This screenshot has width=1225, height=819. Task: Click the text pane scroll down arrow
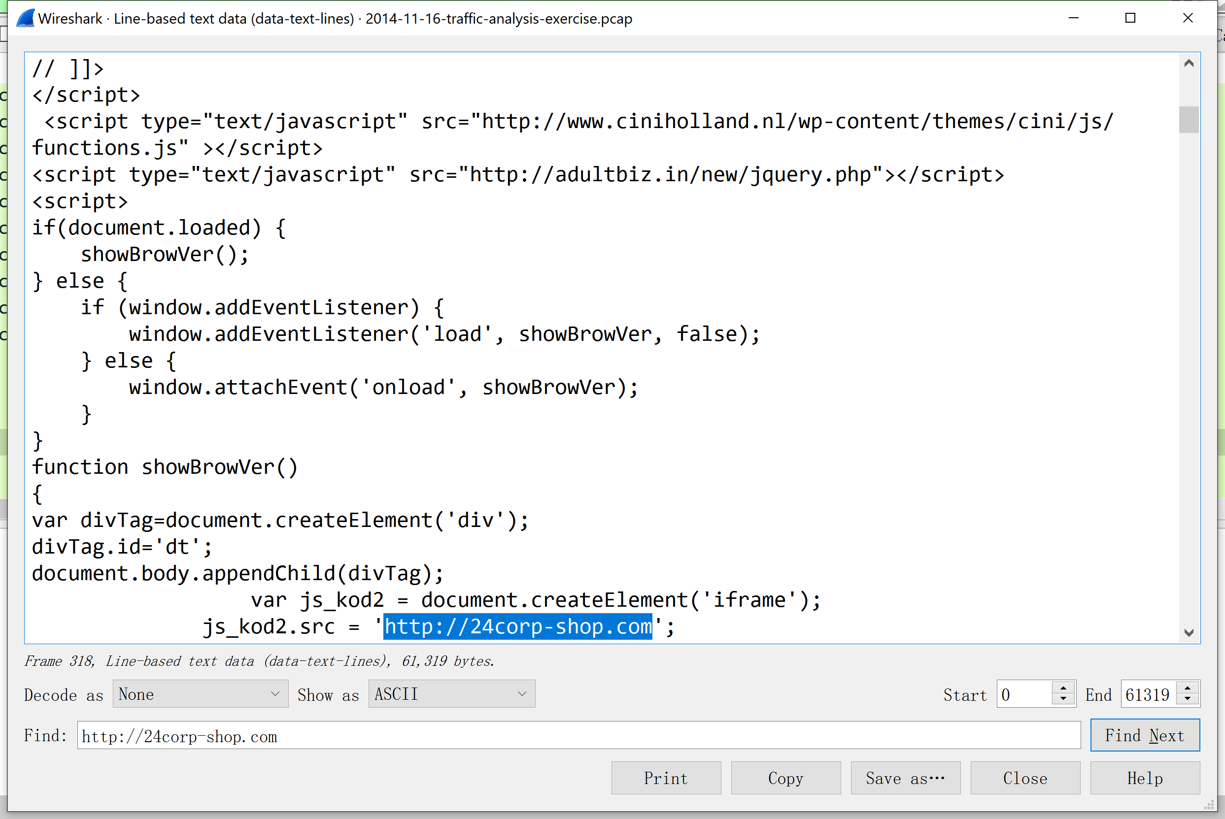pos(1189,632)
